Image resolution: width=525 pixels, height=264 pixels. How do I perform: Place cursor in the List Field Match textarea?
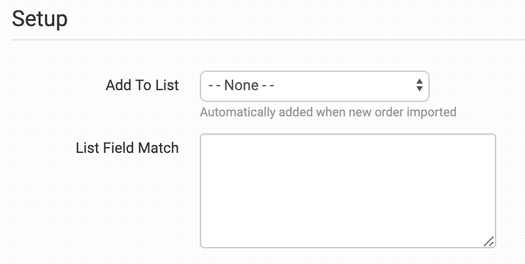(347, 190)
